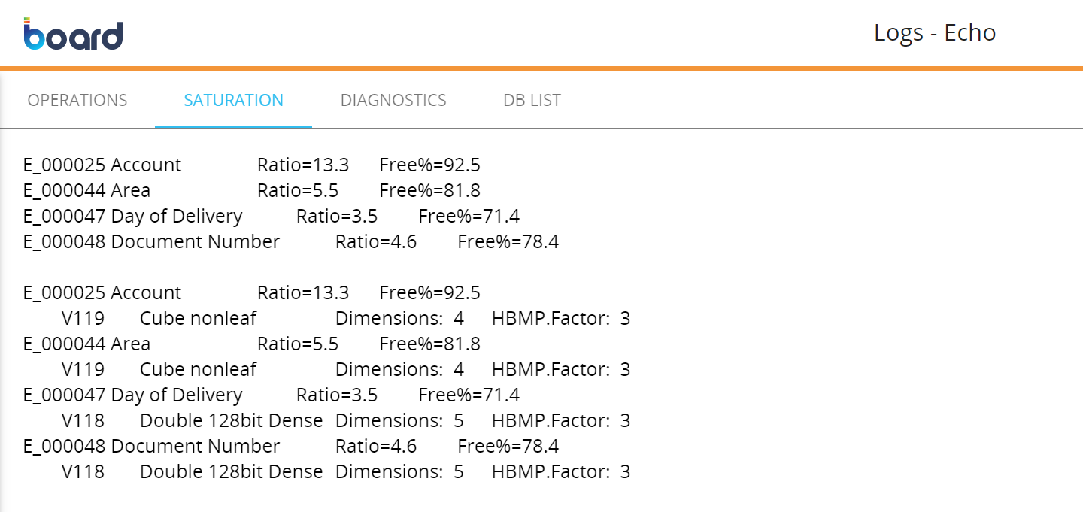Click 'E_000044 Area' in the upper summary list
This screenshot has width=1083, height=512.
[86, 191]
